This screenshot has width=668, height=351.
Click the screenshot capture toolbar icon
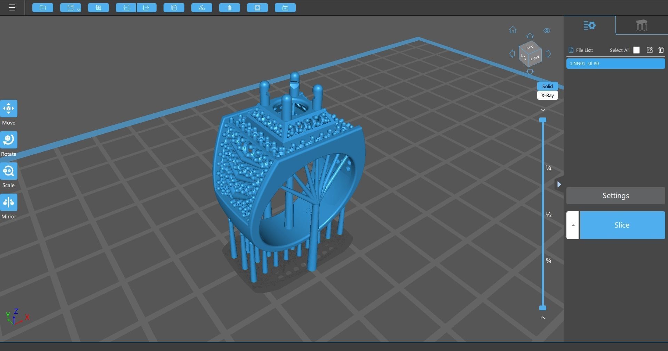point(98,8)
